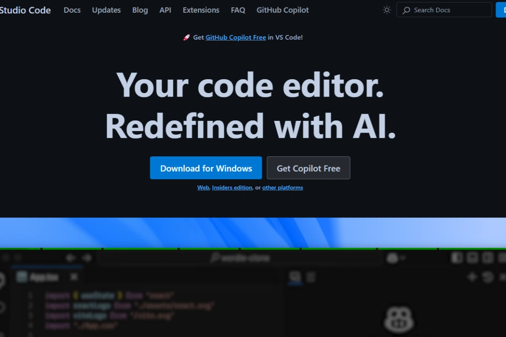Image resolution: width=506 pixels, height=337 pixels.
Task: Click the history icon in the chat panel
Action: coord(487,277)
